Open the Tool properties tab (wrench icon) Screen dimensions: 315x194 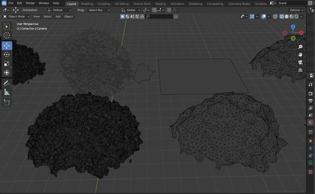coord(311,84)
